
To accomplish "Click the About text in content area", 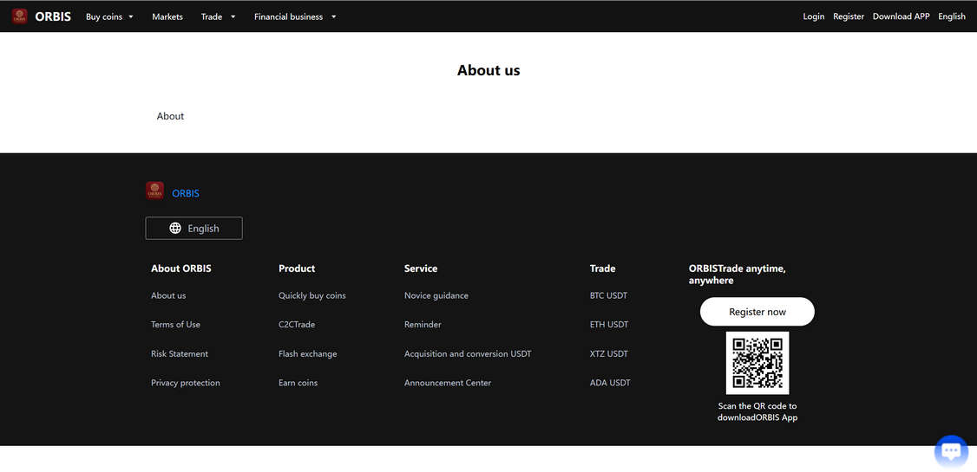I will (170, 116).
